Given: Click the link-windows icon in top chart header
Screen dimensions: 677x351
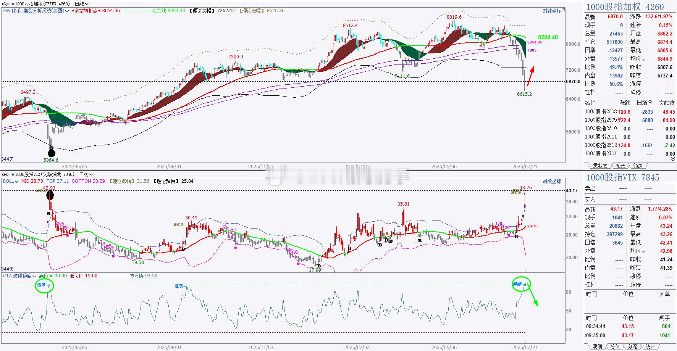Looking at the screenshot, I should tap(5, 4).
